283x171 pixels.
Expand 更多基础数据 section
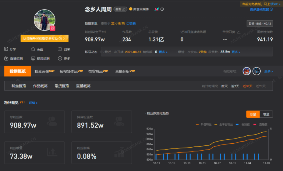[x=261, y=9]
